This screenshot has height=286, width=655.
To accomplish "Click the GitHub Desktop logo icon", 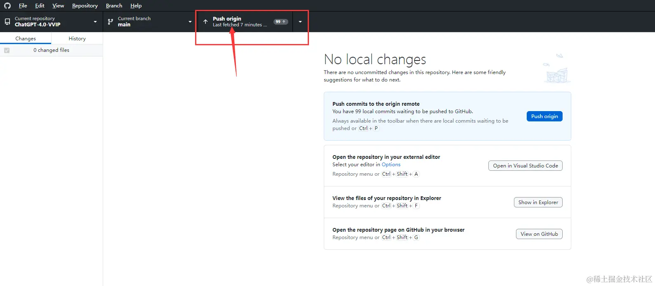I will tap(7, 6).
